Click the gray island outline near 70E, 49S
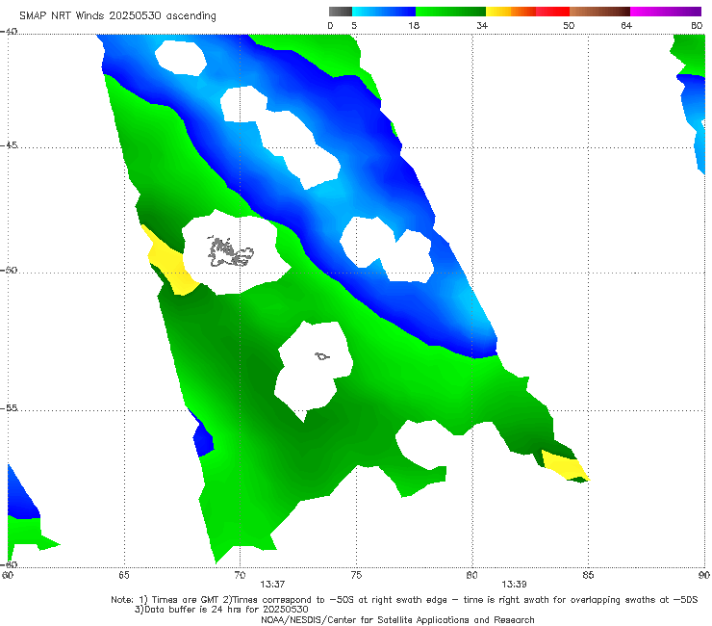 (x=230, y=252)
